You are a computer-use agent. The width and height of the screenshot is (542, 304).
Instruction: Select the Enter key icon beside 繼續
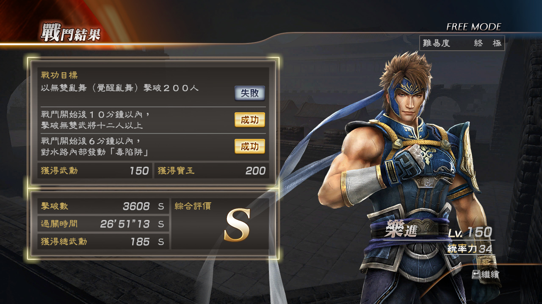(476, 274)
